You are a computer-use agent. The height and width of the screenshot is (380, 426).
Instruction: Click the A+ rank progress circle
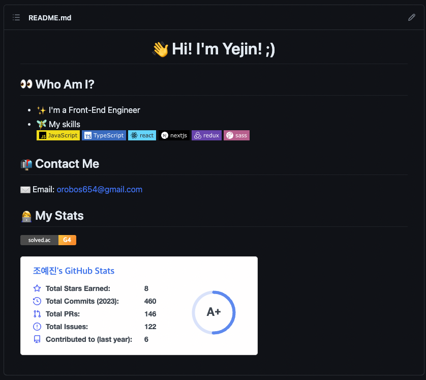(214, 312)
